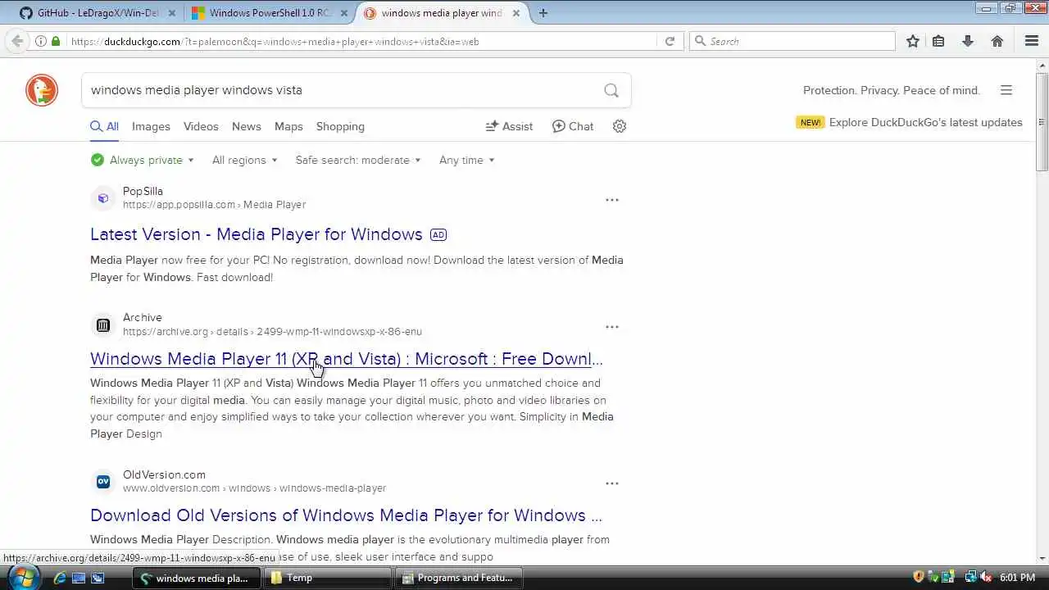Close the Windows PowerShell 1.0 tab

coord(344,13)
